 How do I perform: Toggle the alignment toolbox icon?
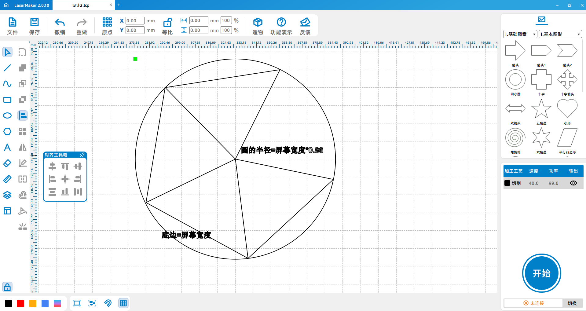point(23,115)
